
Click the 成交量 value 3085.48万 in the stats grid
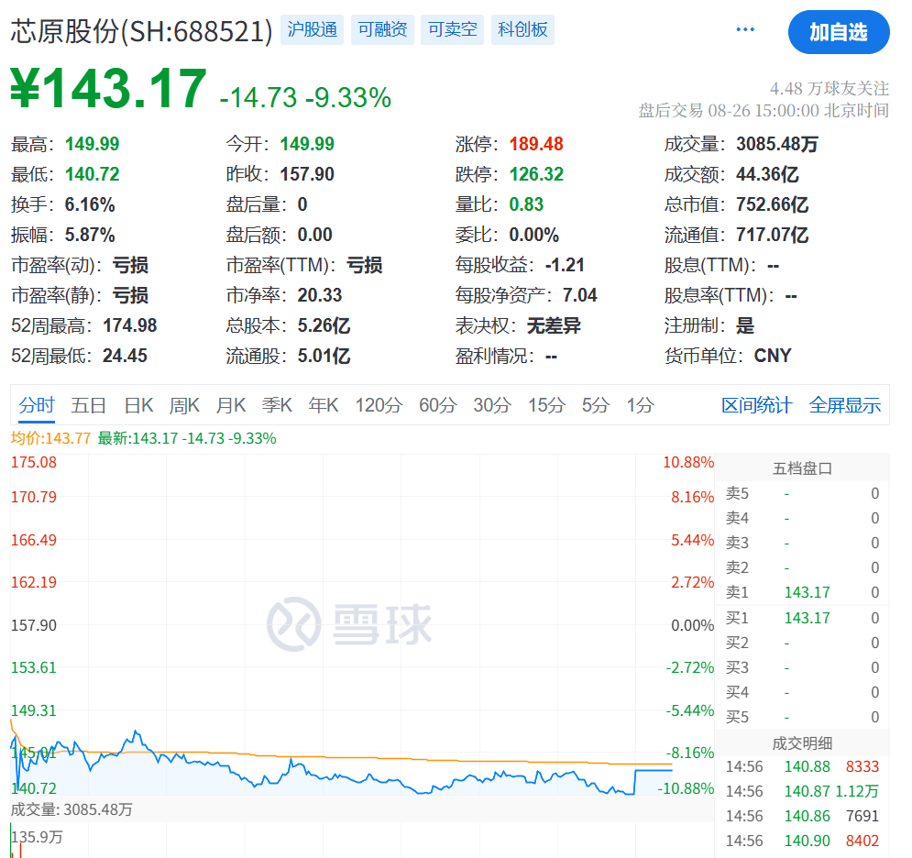click(x=777, y=144)
